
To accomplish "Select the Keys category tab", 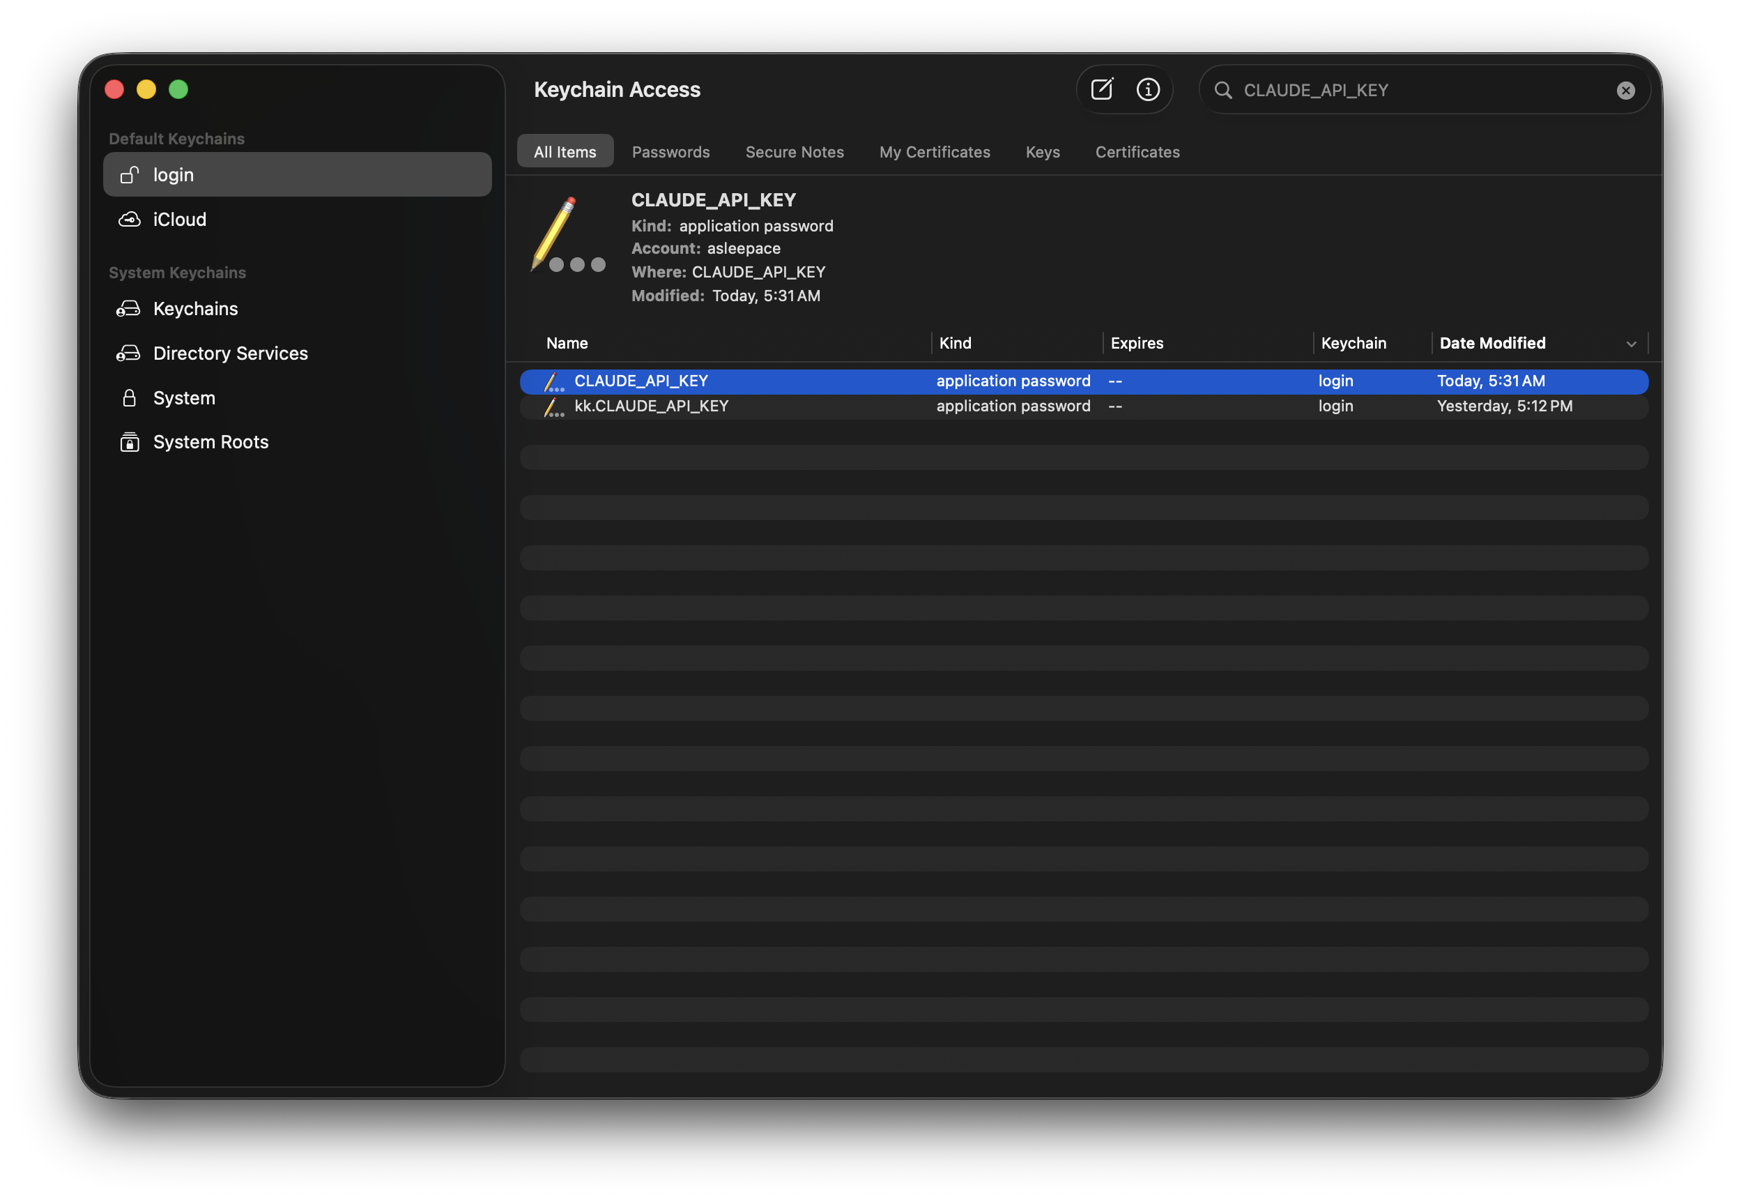I will pos(1042,151).
